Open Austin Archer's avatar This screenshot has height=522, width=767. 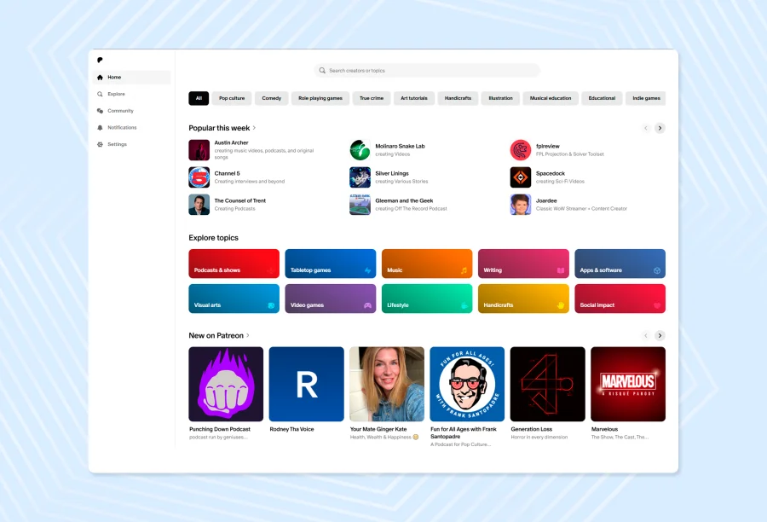tap(199, 150)
